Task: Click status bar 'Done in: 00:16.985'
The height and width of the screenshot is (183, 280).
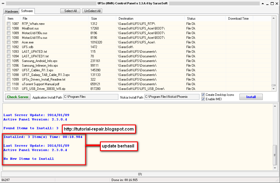Action: tap(124, 180)
